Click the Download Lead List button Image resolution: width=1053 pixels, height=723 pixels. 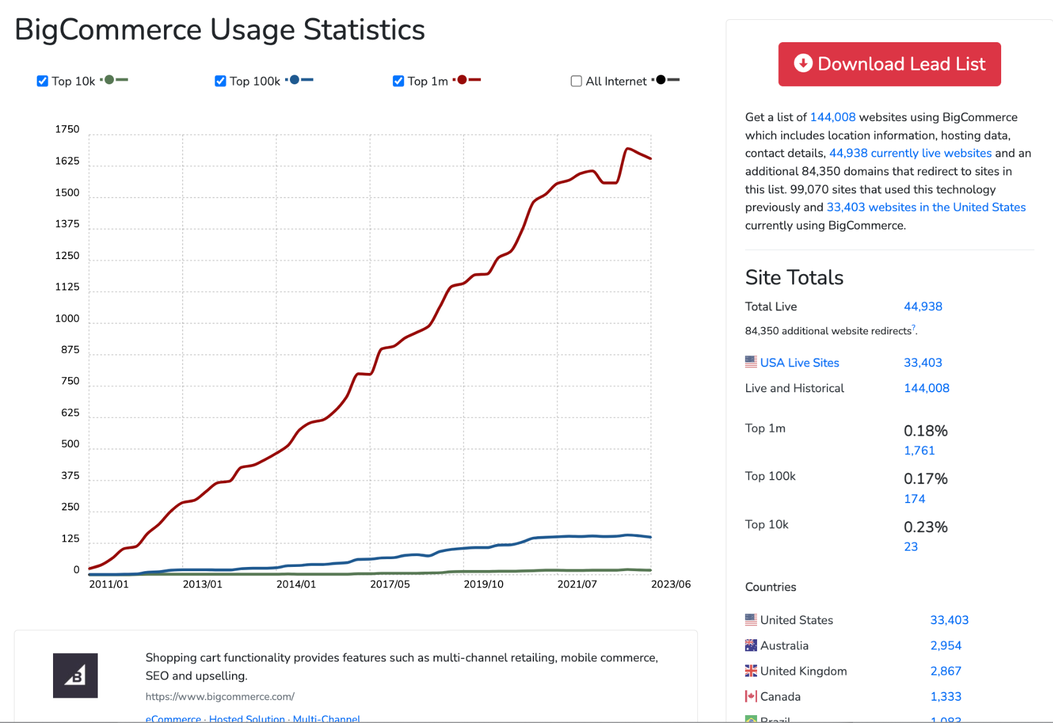(889, 64)
